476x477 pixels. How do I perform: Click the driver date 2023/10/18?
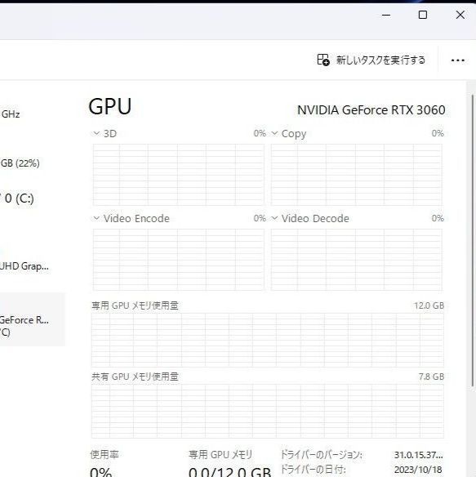click(418, 470)
